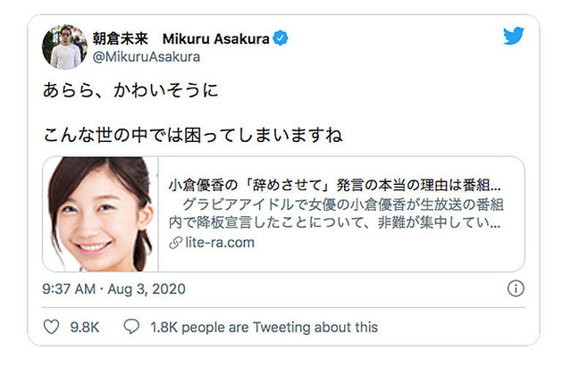Click the tweet text あらら、かわいそうに
The width and height of the screenshot is (571, 376).
(x=130, y=92)
